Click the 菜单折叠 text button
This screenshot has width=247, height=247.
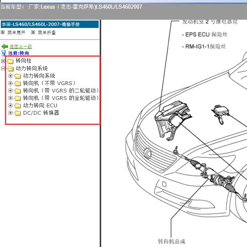[47, 32]
